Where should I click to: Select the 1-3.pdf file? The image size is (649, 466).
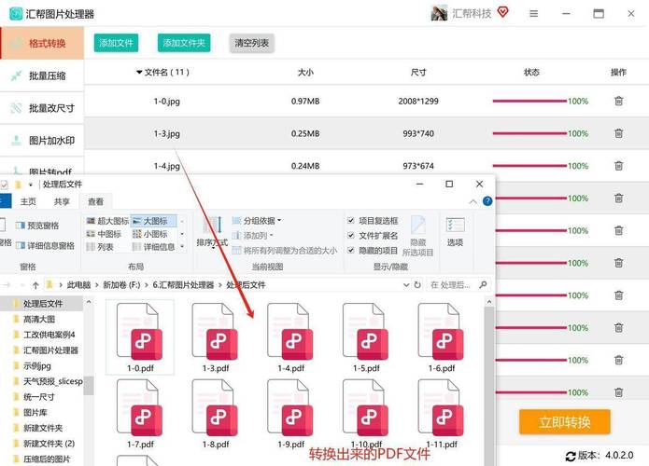(216, 337)
